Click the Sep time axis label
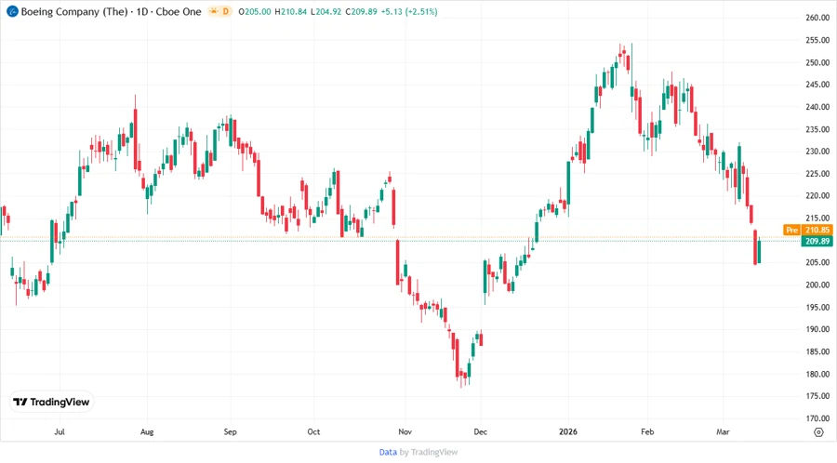 tap(230, 431)
